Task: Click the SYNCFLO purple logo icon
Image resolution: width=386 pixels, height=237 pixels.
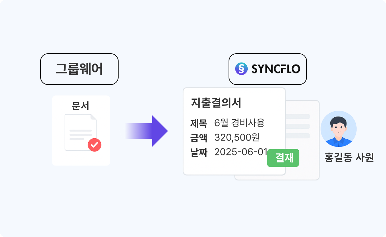Action: [241, 69]
